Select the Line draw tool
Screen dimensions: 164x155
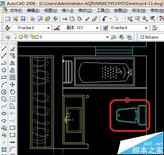point(4,48)
